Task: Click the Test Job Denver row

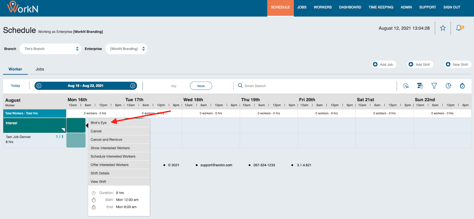Action: click(35, 140)
